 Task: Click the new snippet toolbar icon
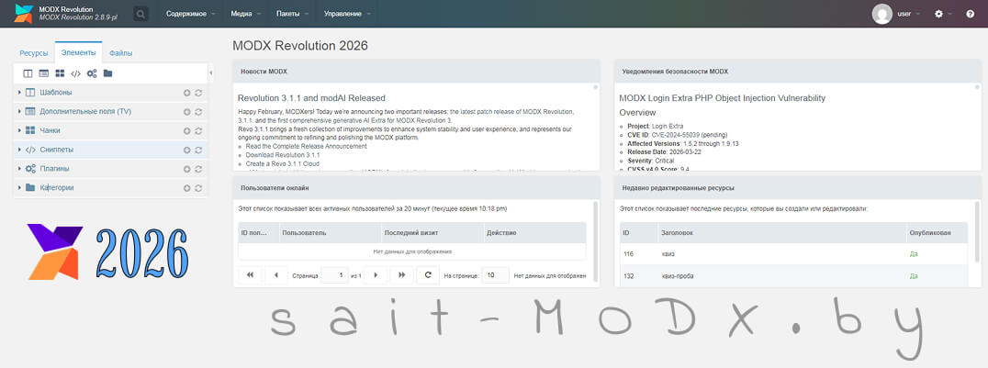point(76,73)
